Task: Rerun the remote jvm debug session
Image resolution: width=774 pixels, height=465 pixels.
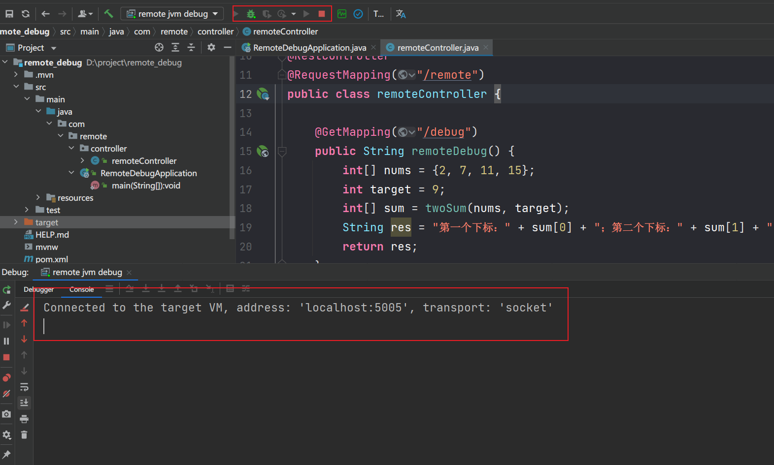Action: click(x=6, y=290)
